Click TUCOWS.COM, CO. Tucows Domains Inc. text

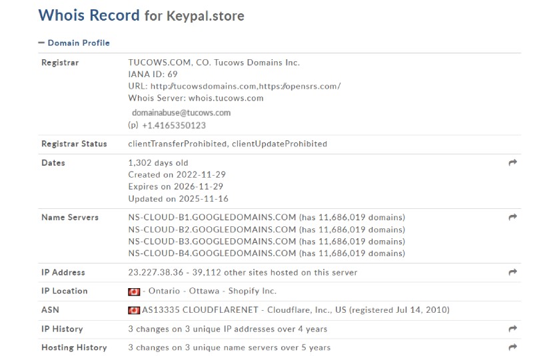[x=214, y=63]
